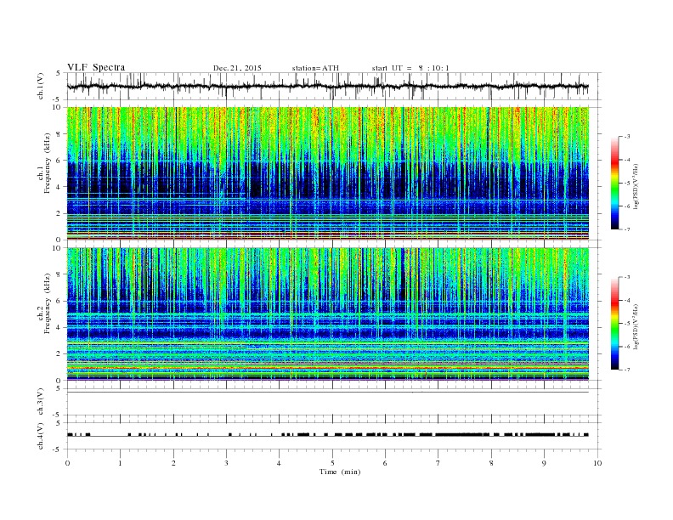This screenshot has height=520, width=673.
Task: Click the date 'Dec. 21, 2015'
Action: coord(237,68)
